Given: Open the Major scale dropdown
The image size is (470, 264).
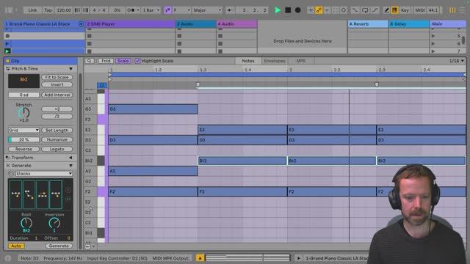Looking at the screenshot, I should [x=207, y=10].
